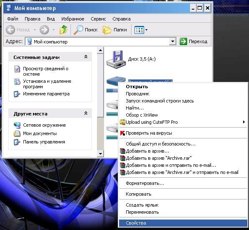
Task: Click the Панель управления icon
Action: tap(17, 142)
